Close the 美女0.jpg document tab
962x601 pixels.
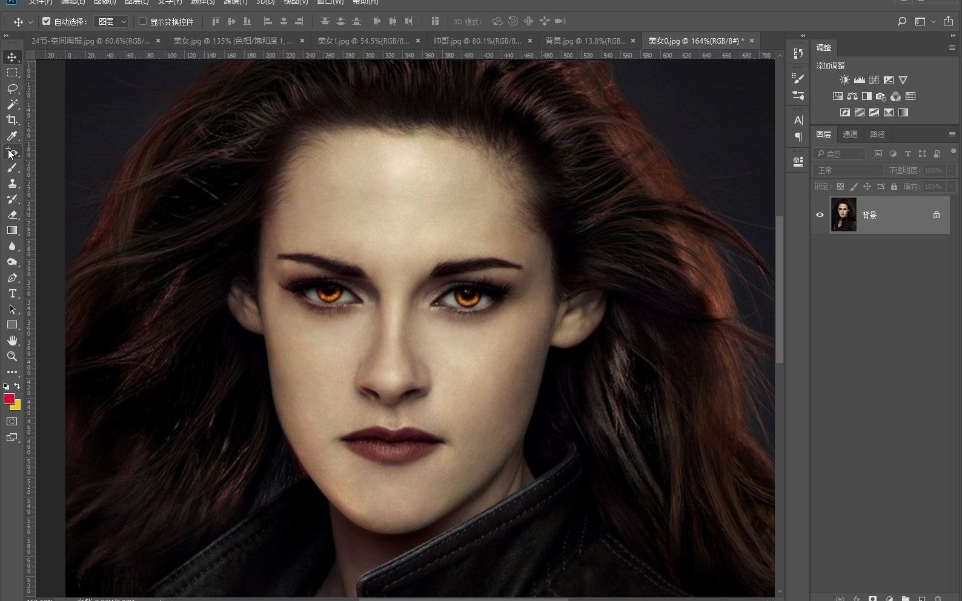pos(752,41)
